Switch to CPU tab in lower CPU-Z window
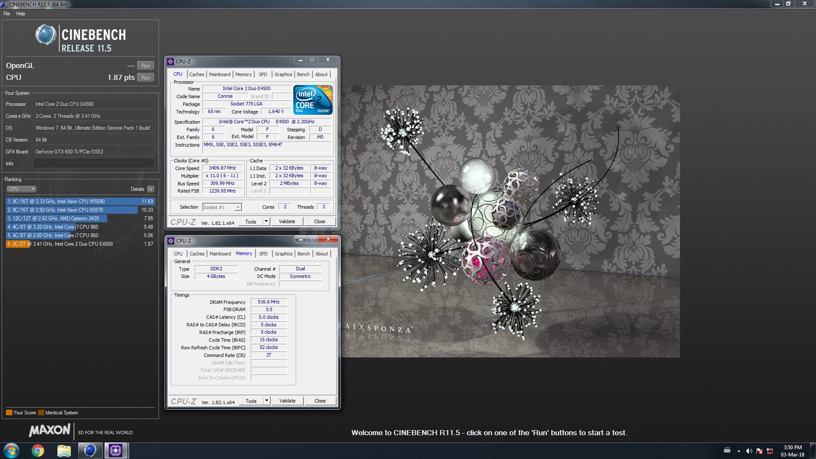This screenshot has width=816, height=459. pos(178,254)
